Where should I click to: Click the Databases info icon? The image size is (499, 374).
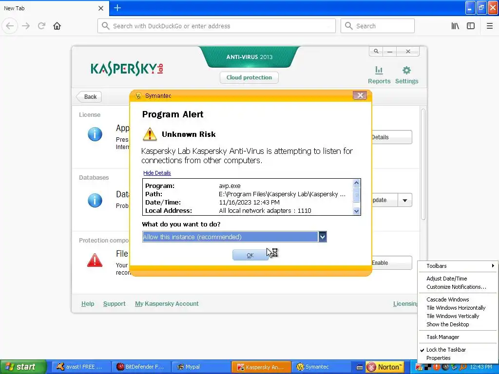(x=95, y=200)
